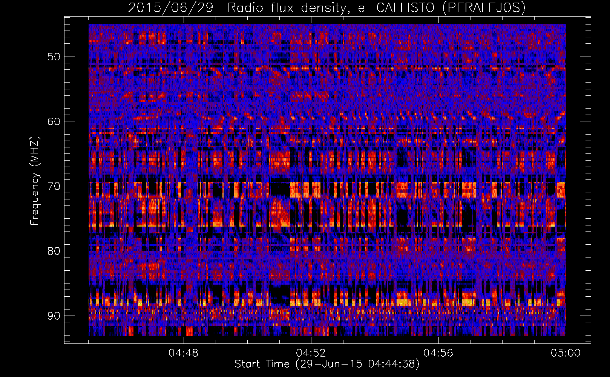The width and height of the screenshot is (610, 377).
Task: Click the 60 MHz frequency tick label
Action: click(54, 121)
